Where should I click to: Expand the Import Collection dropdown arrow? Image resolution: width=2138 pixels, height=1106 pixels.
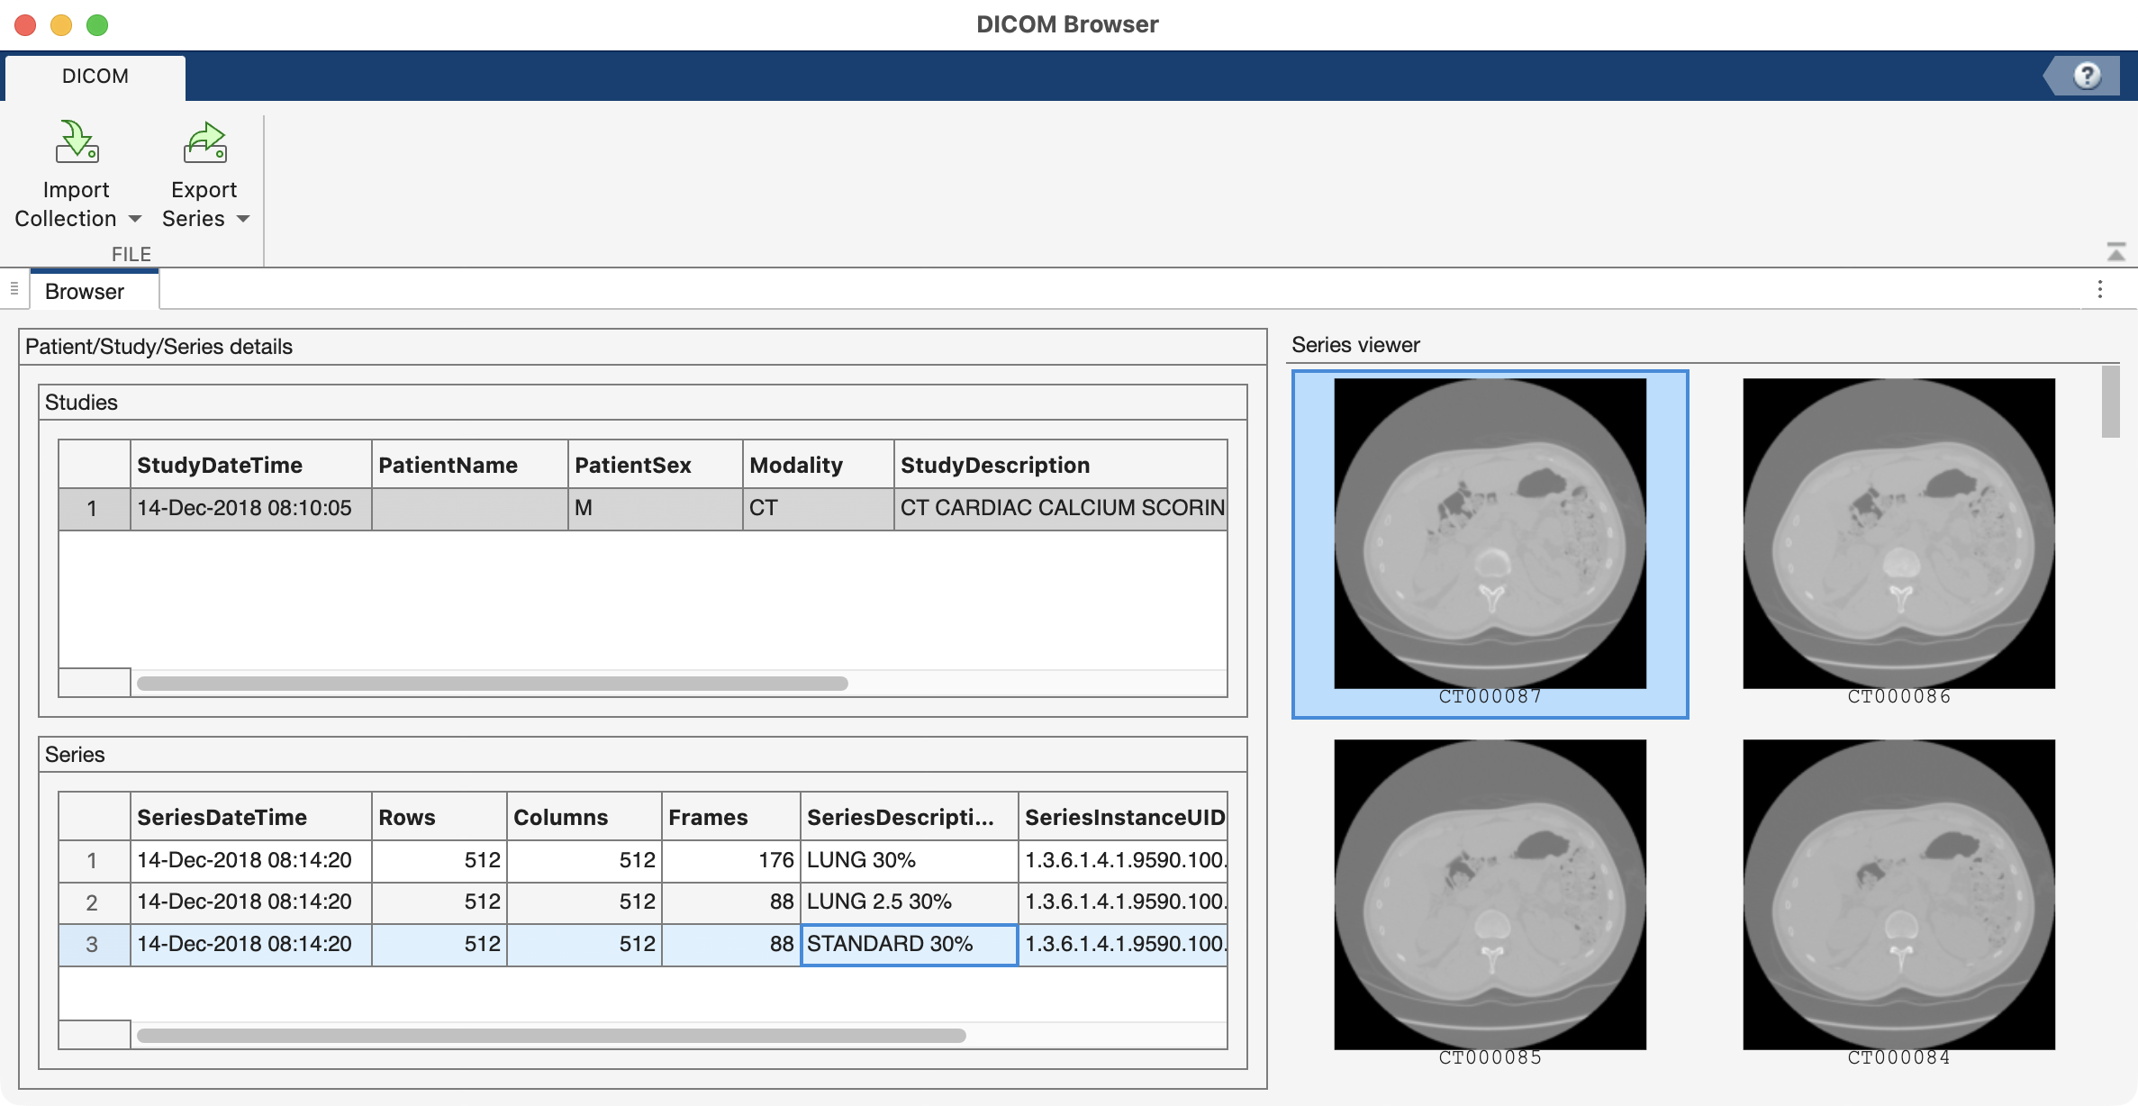coord(135,219)
